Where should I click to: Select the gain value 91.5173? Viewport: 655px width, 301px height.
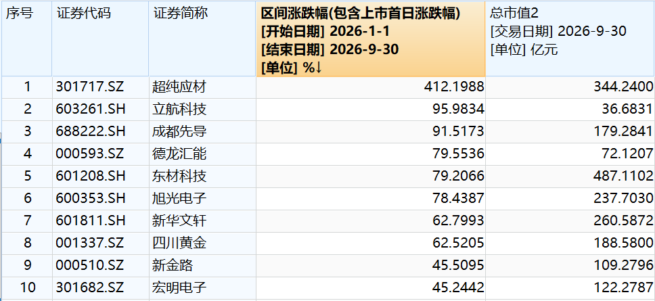[x=457, y=132]
